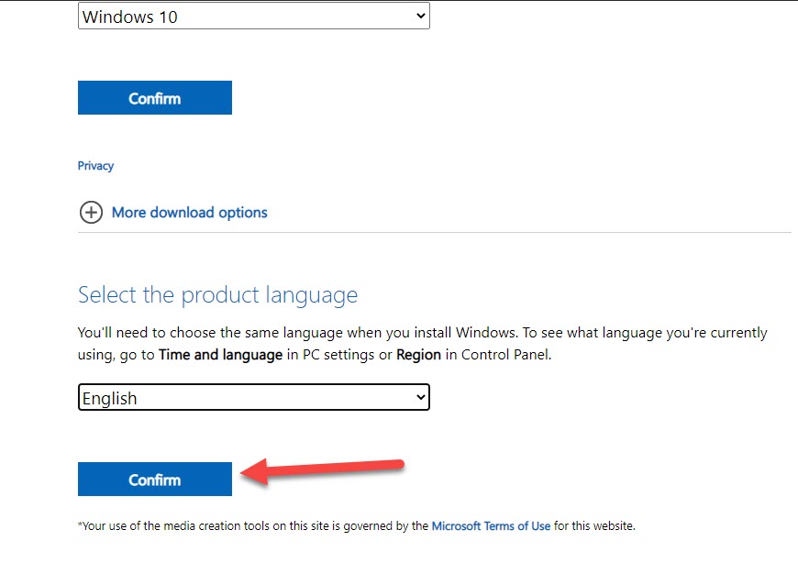Viewport: 798px width, 574px height.
Task: Click the 'Control Panel' text in the instructions
Action: point(505,355)
